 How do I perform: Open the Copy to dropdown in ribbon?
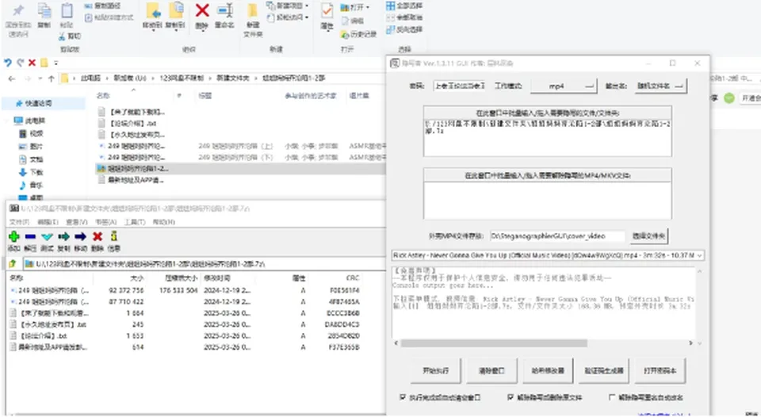point(175,30)
